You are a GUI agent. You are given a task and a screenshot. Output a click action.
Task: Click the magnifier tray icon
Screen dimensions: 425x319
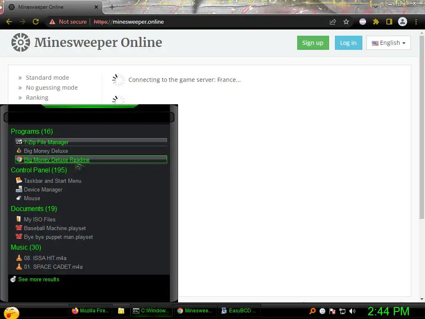pos(313,311)
